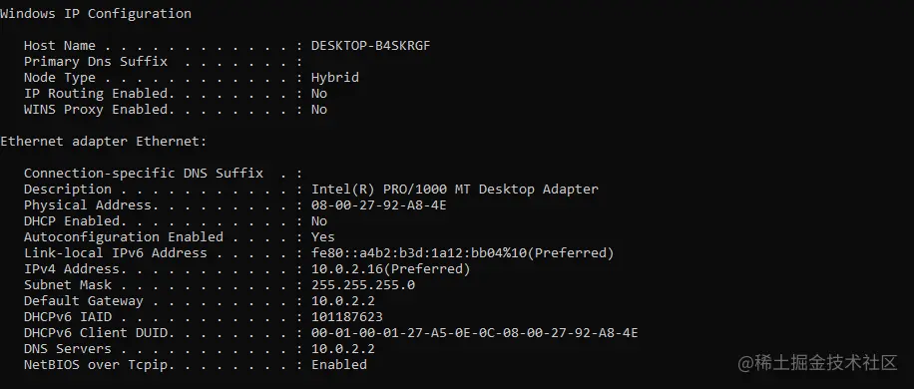Click the WINS Proxy Enabled value No

click(319, 110)
